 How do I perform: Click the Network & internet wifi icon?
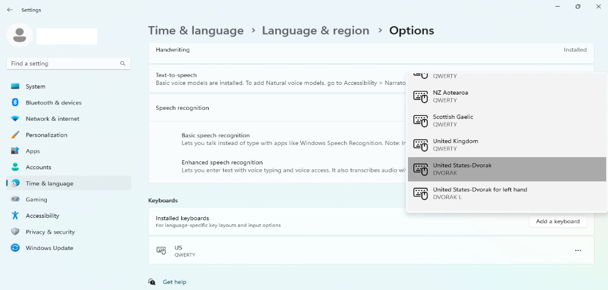pyautogui.click(x=15, y=119)
